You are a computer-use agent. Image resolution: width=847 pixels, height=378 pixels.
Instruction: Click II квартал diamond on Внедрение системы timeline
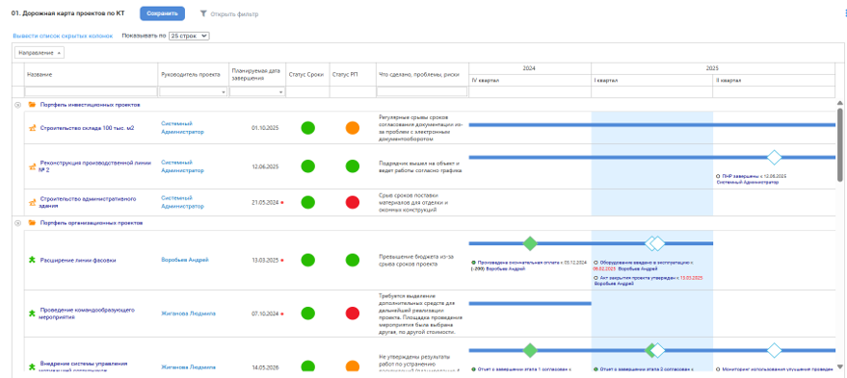775,350
